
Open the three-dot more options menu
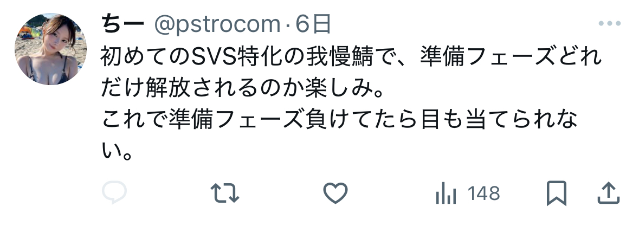click(x=610, y=24)
